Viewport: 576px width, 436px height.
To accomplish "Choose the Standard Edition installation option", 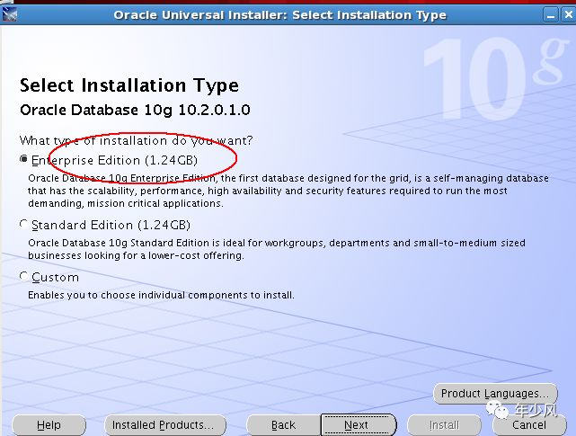I will [24, 224].
